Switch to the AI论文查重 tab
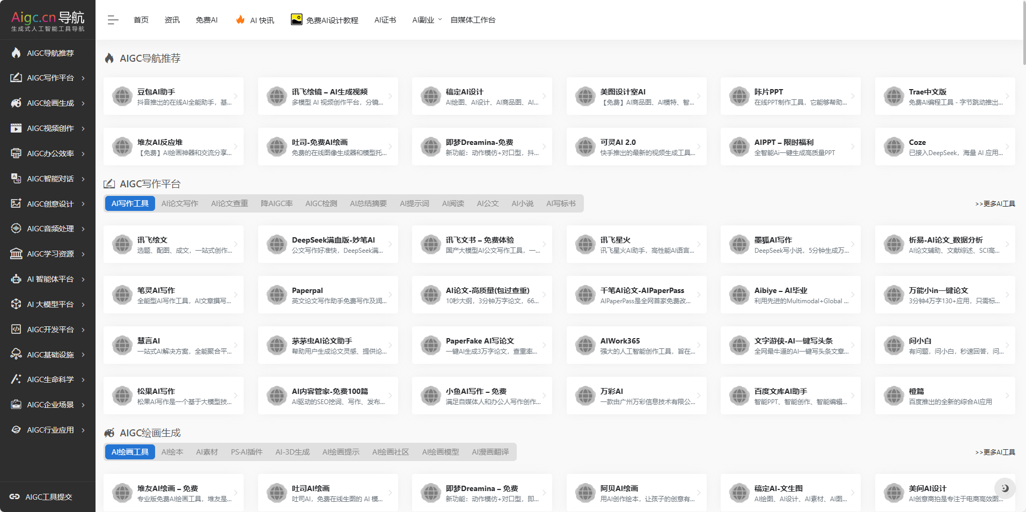Viewport: 1026px width, 512px height. tap(229, 203)
